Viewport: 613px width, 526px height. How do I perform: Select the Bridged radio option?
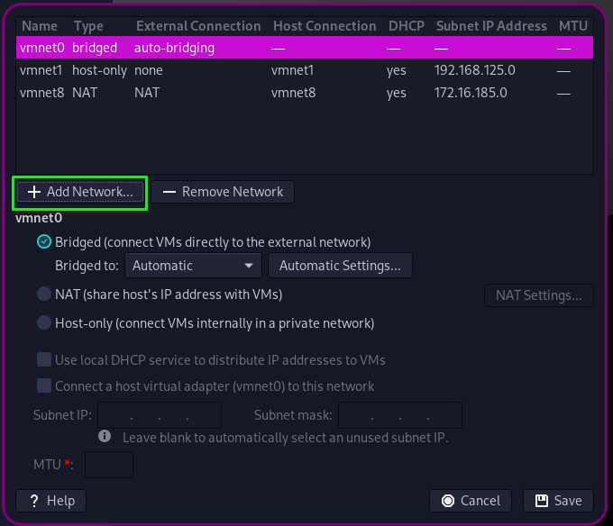44,241
